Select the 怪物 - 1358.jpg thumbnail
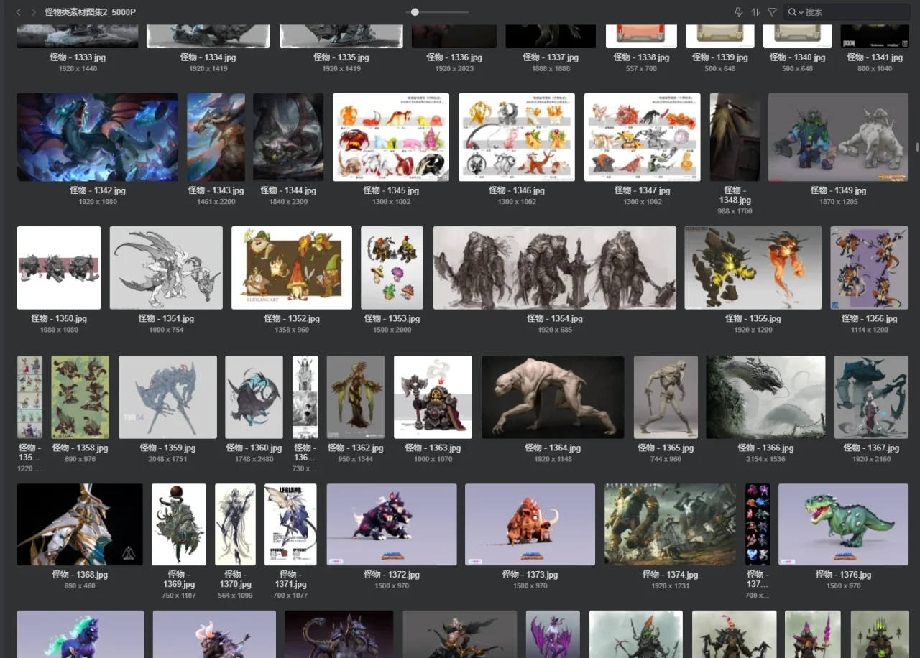 pos(80,397)
